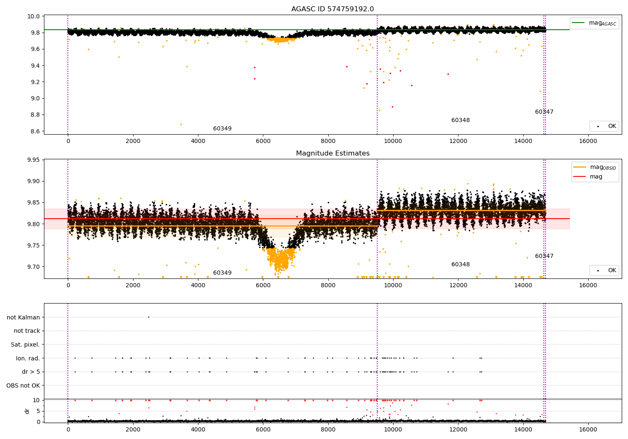Click the 'AGASC ID 574759192.0' plot title
The width and height of the screenshot is (628, 439).
(332, 9)
